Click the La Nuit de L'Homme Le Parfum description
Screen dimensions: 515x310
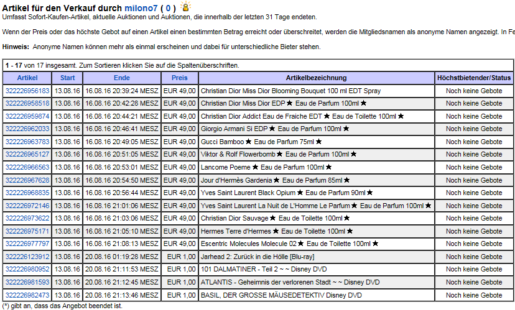(316, 206)
